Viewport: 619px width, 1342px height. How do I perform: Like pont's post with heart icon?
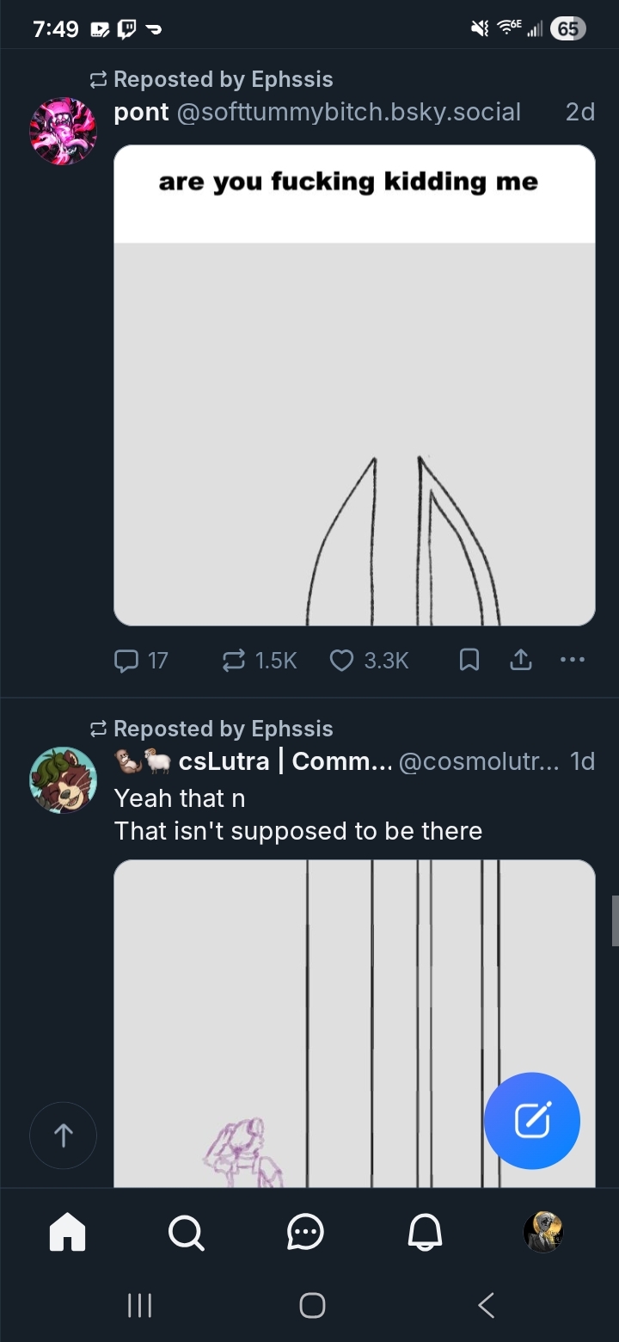point(342,660)
